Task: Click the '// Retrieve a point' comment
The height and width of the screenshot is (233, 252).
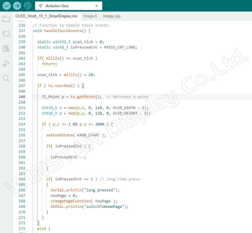Action: pyautogui.click(x=127, y=97)
